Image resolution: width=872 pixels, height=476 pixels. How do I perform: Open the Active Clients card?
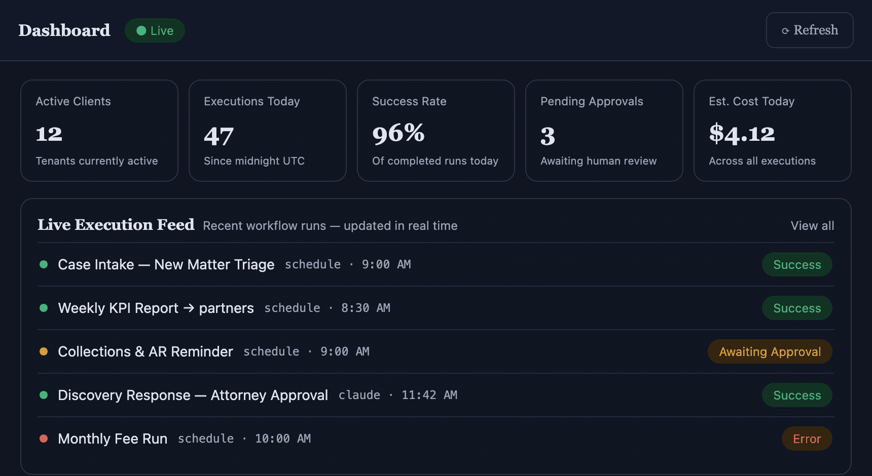[x=99, y=131]
